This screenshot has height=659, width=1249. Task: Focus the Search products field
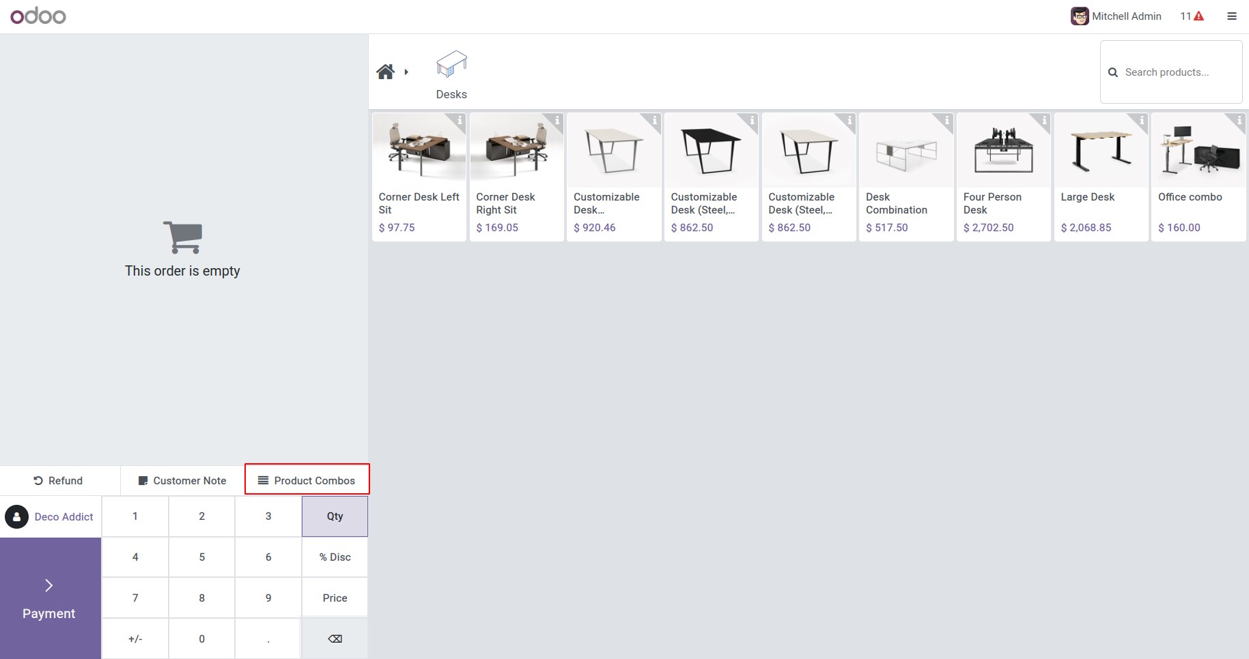[x=1170, y=72]
